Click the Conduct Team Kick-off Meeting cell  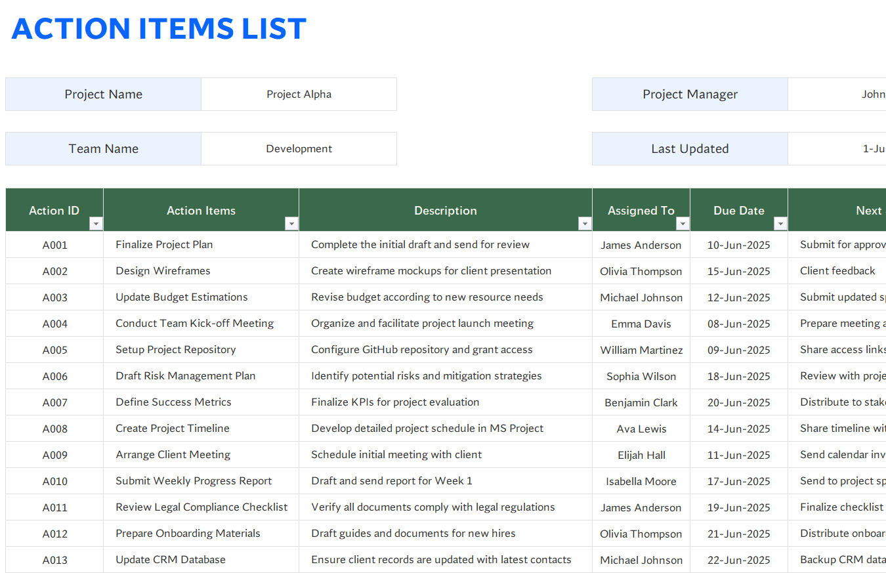[x=201, y=324]
